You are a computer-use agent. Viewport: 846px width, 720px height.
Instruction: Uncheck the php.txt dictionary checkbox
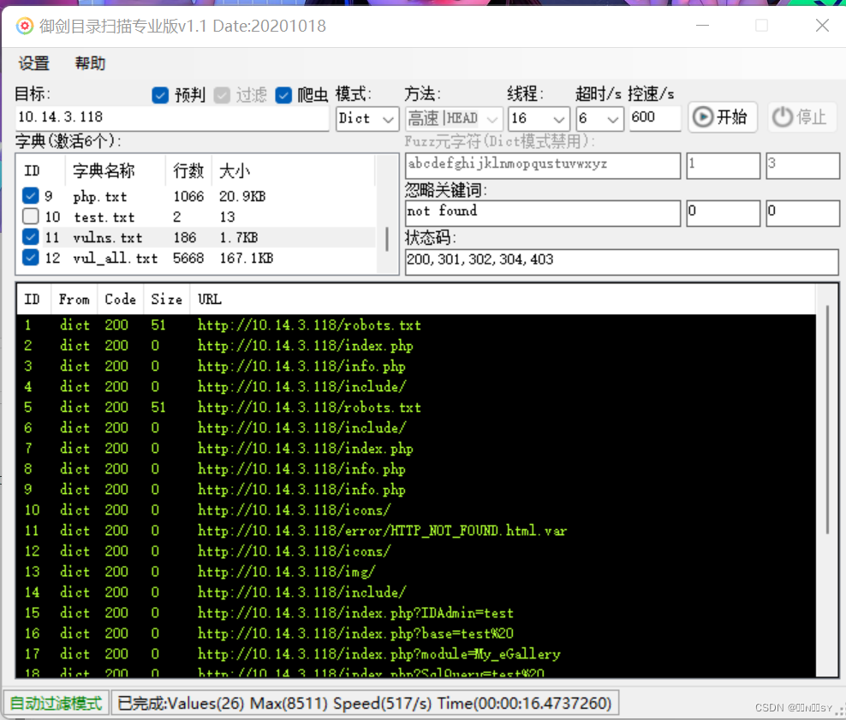28,196
